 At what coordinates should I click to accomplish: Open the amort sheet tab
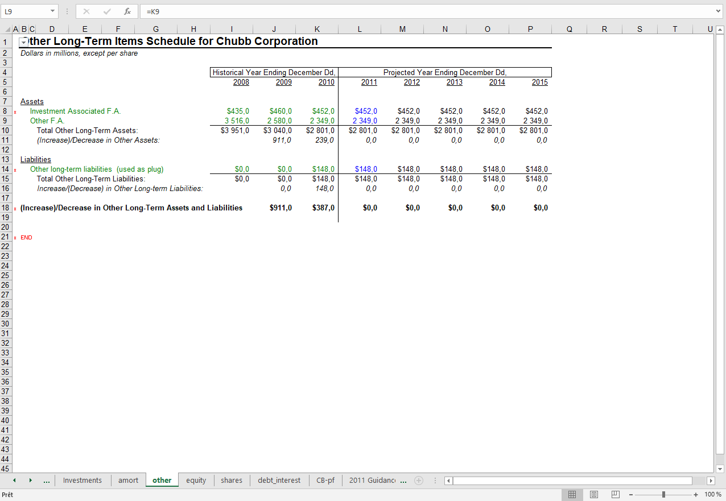pyautogui.click(x=128, y=481)
